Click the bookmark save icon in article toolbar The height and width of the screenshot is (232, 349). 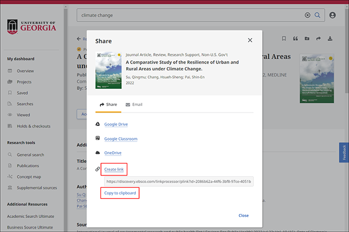point(284,38)
